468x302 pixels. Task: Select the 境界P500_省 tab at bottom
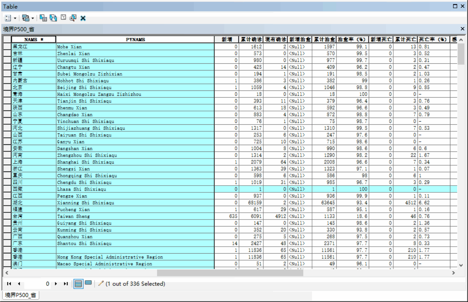[20, 295]
